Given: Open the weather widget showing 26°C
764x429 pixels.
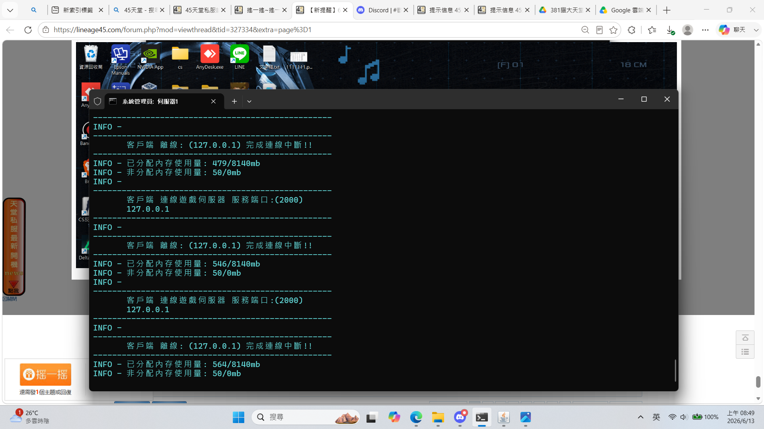Looking at the screenshot, I should tap(30, 417).
